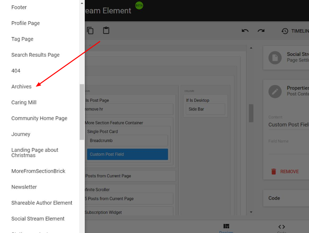Click the Field Name input field
The image size is (309, 233).
coord(288,149)
